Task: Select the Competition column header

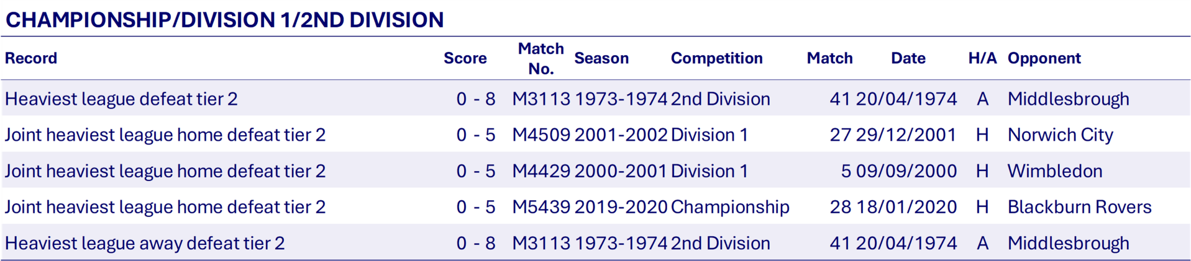Action: (716, 58)
